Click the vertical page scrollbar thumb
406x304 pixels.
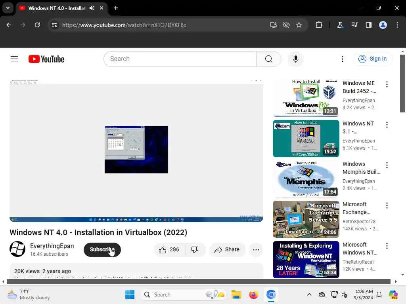point(402,84)
